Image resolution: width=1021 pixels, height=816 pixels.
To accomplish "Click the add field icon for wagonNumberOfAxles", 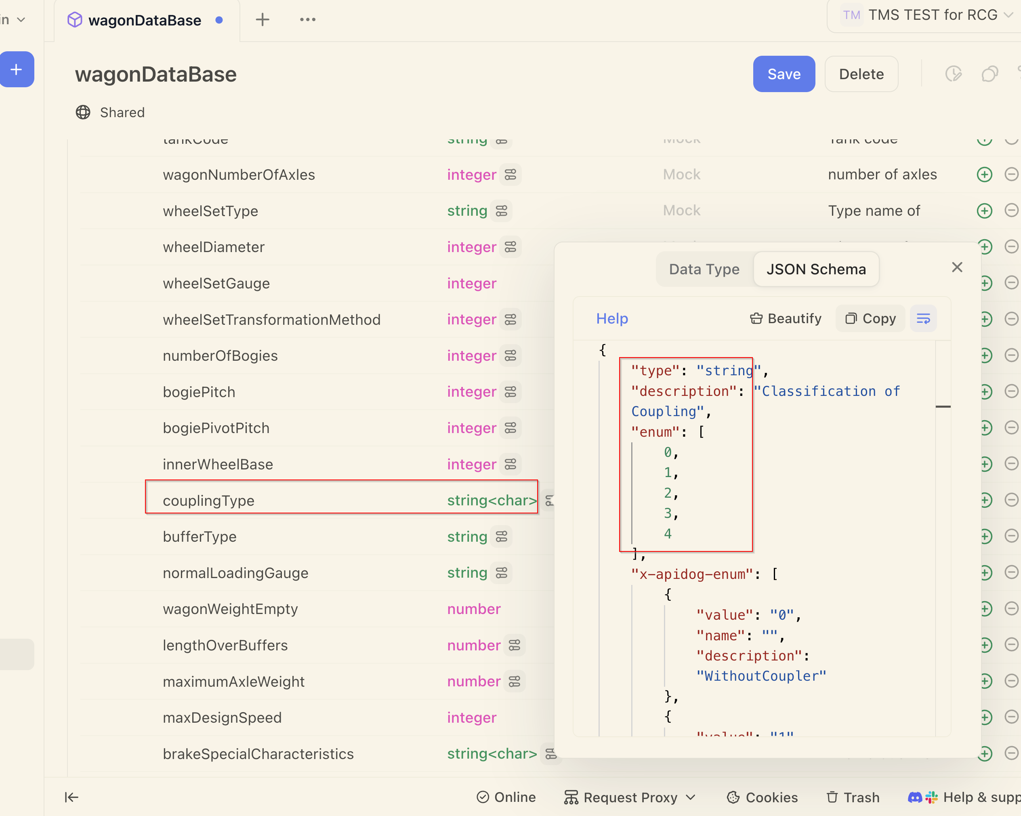I will point(984,174).
